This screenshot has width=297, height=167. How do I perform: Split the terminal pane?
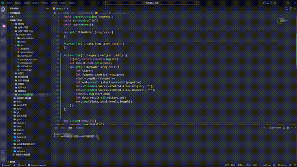tap(284, 128)
